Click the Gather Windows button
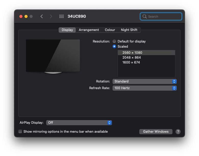This screenshot has width=199, height=156. (156, 131)
